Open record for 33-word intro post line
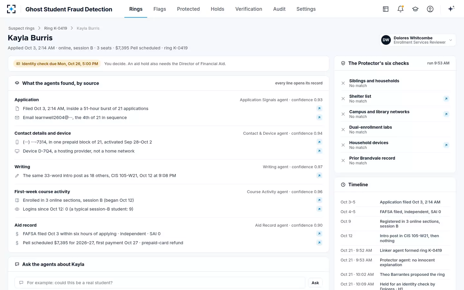464x290 pixels. click(x=319, y=176)
